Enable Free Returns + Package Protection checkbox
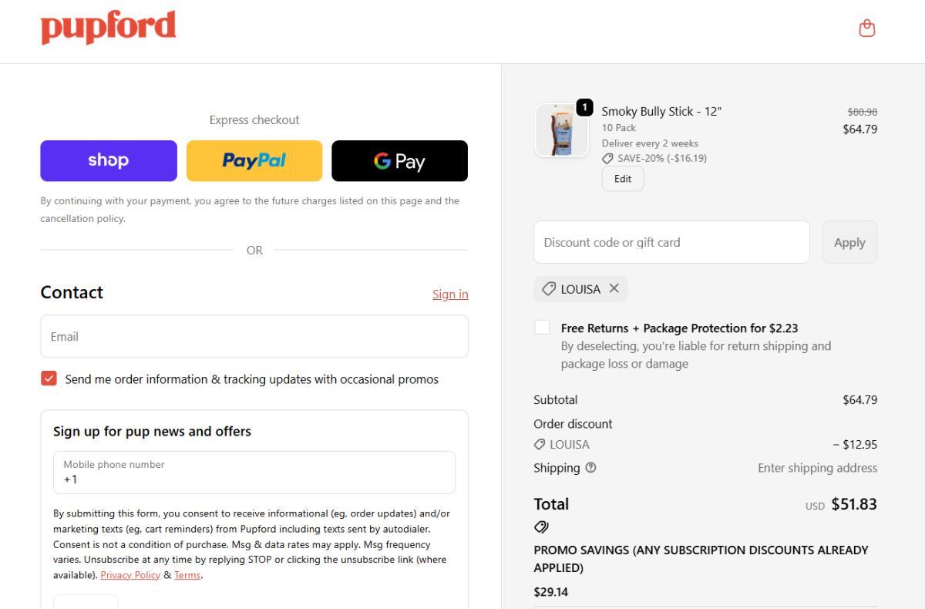 point(543,328)
